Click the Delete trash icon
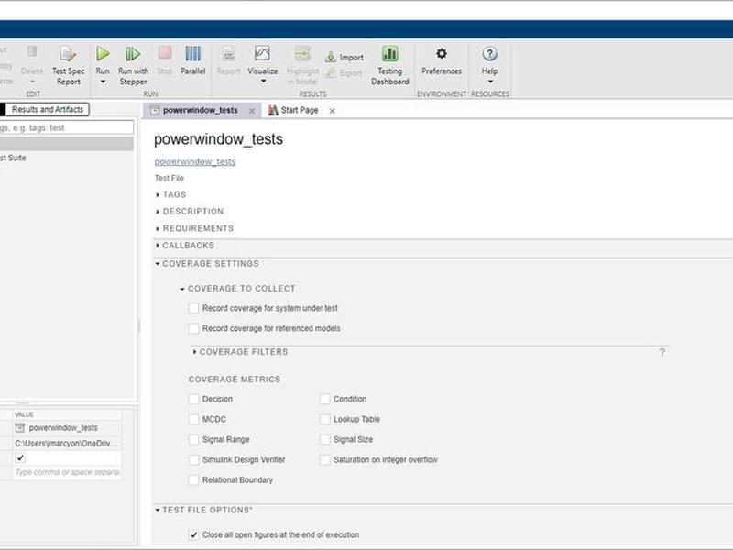733x550 pixels. coord(32,52)
